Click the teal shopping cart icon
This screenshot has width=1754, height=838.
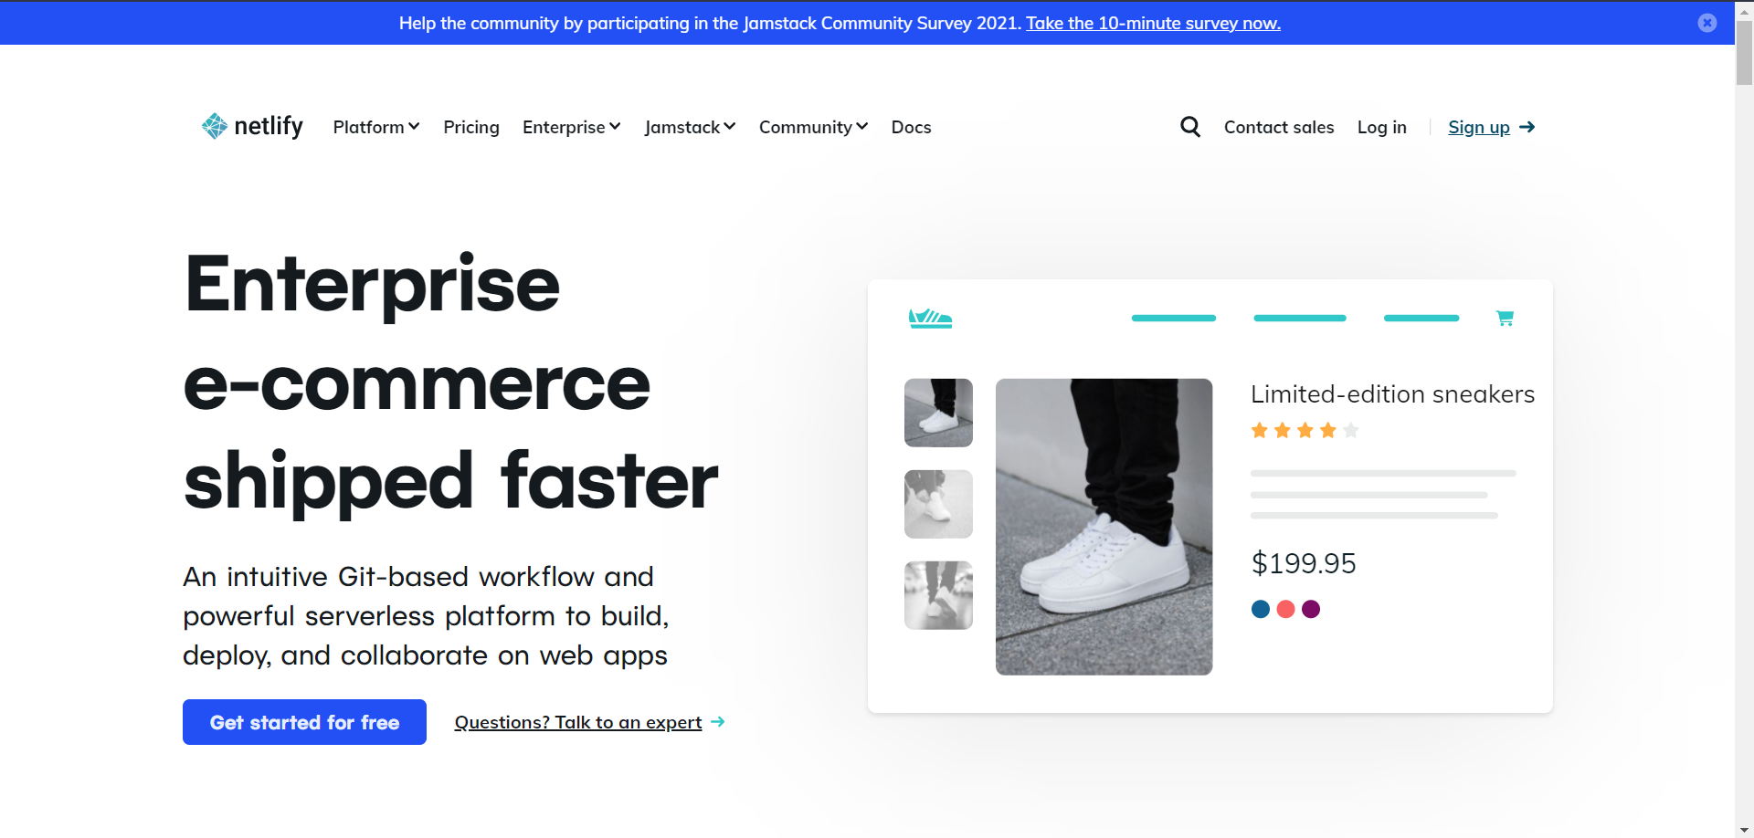[x=1505, y=318]
